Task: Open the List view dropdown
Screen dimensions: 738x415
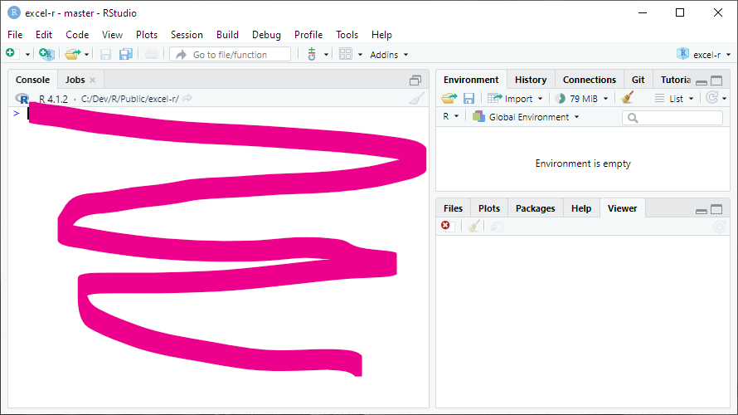Action: click(674, 99)
